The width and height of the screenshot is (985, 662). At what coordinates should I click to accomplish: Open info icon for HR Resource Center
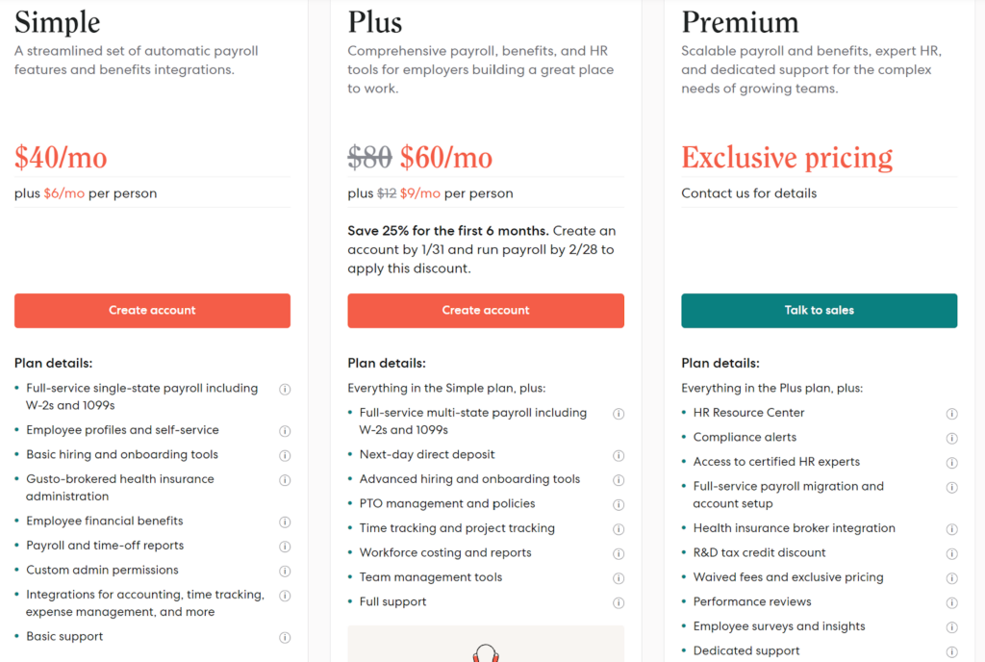coord(952,412)
